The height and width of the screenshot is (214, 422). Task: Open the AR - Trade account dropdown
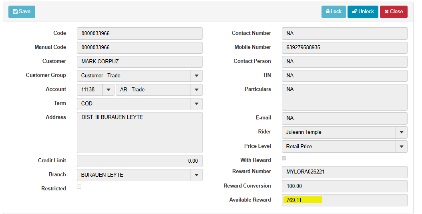[196, 90]
